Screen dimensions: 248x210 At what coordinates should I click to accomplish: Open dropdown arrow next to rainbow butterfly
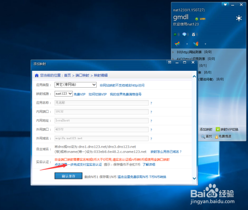[x=187, y=44]
